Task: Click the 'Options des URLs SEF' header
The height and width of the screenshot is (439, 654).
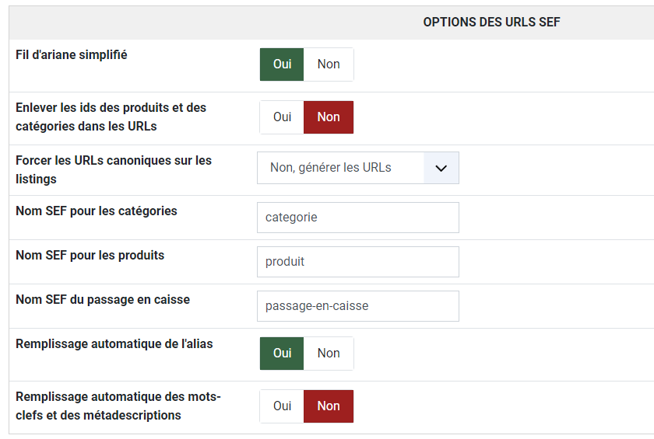Action: (491, 23)
